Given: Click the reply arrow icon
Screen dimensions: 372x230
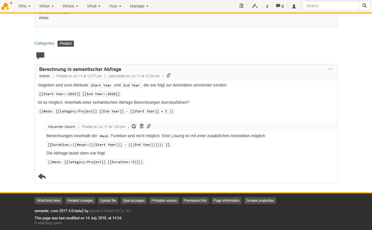Looking at the screenshot, I should pos(42,176).
